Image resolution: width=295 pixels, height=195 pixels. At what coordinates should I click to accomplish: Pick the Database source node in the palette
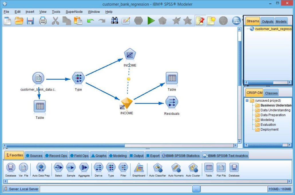(x=11, y=169)
